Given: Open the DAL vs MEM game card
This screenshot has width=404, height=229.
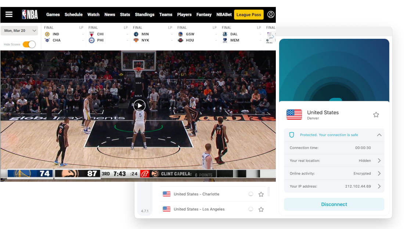Looking at the screenshot, I should (241, 34).
